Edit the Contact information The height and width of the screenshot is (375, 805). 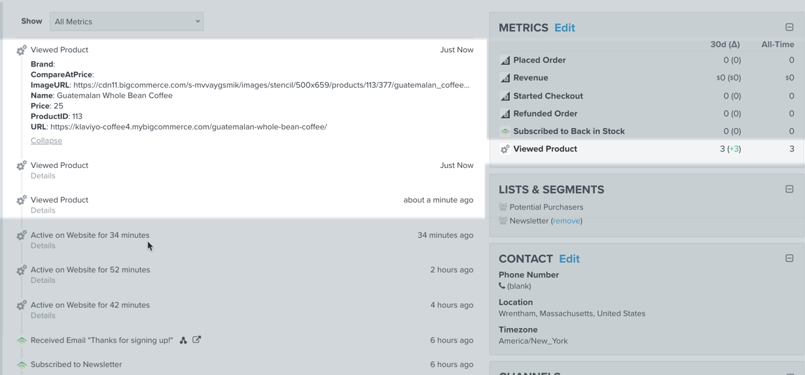(569, 259)
